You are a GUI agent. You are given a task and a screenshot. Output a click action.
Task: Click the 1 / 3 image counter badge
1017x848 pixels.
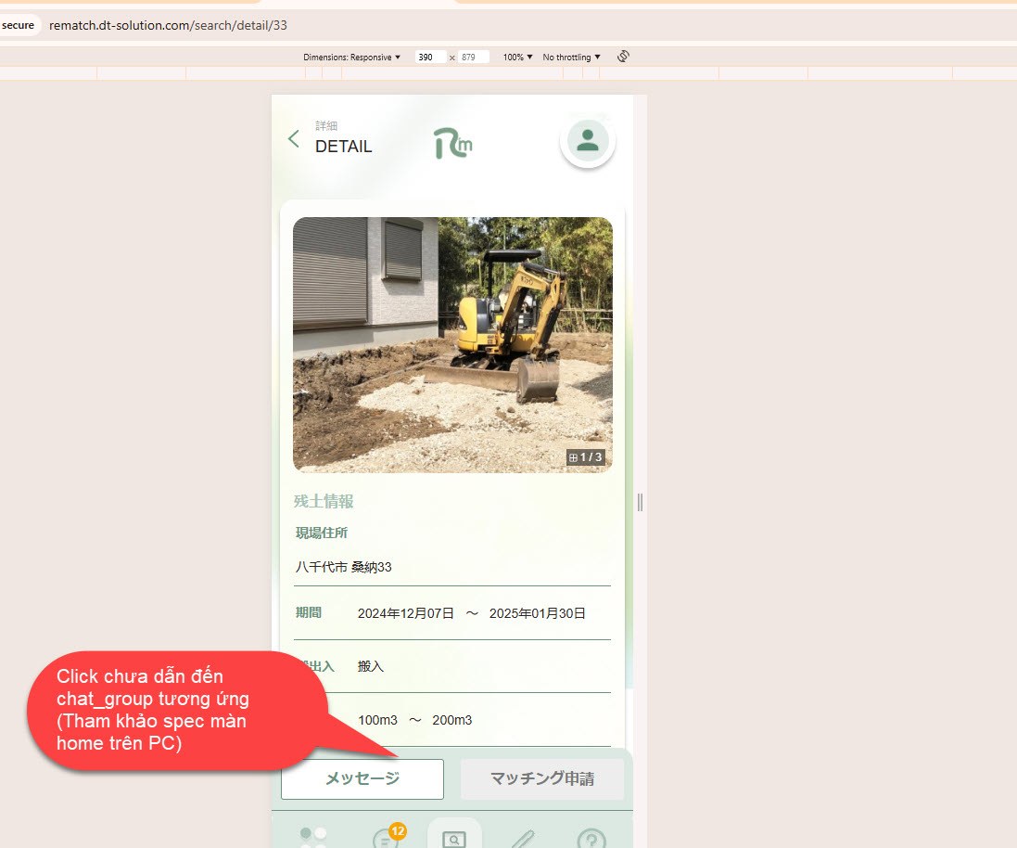point(586,457)
